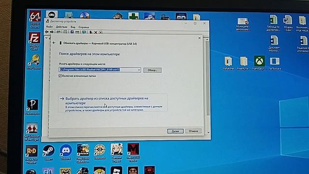Viewport: 309px width, 174px height.
Task: Launch the key-shaped editor desktop shortcut
Action: tap(34, 61)
